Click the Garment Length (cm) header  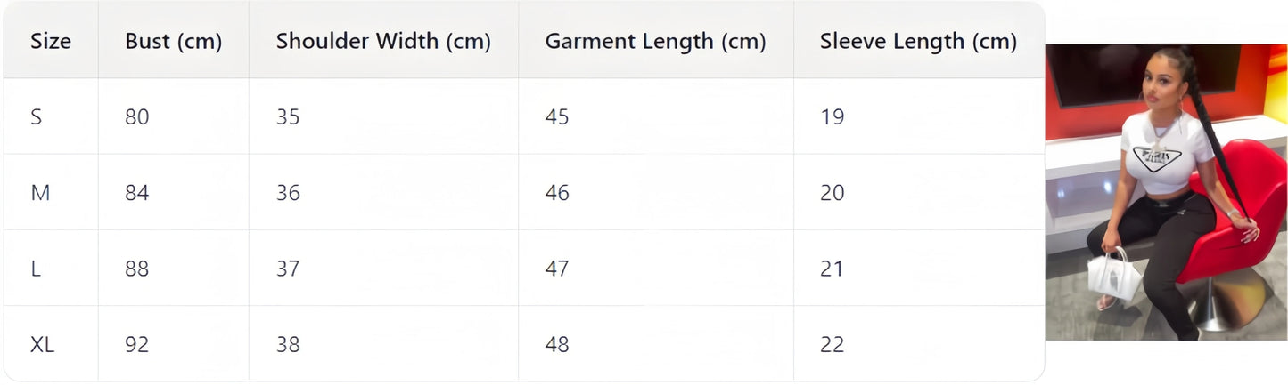(655, 41)
